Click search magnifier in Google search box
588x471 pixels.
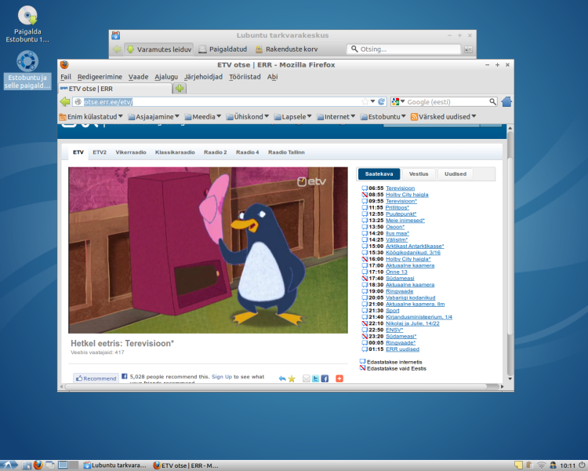[x=493, y=101]
